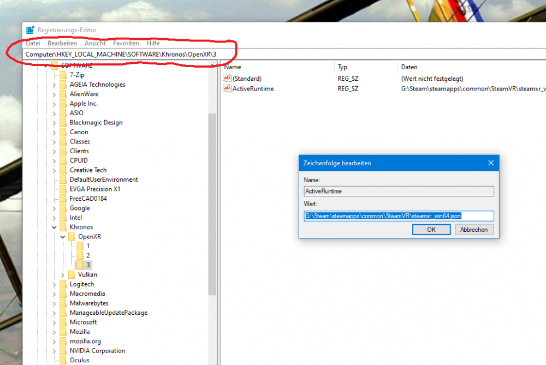Select the Mozilla key
Screen dimensions: 546x365
(x=80, y=332)
